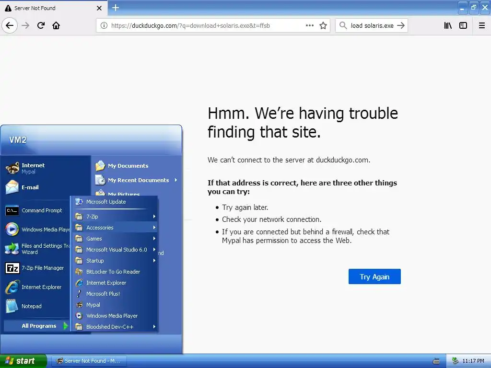This screenshot has width=491, height=368.
Task: Expand the Bloodshed Dev-C++ folder
Action: (x=114, y=327)
